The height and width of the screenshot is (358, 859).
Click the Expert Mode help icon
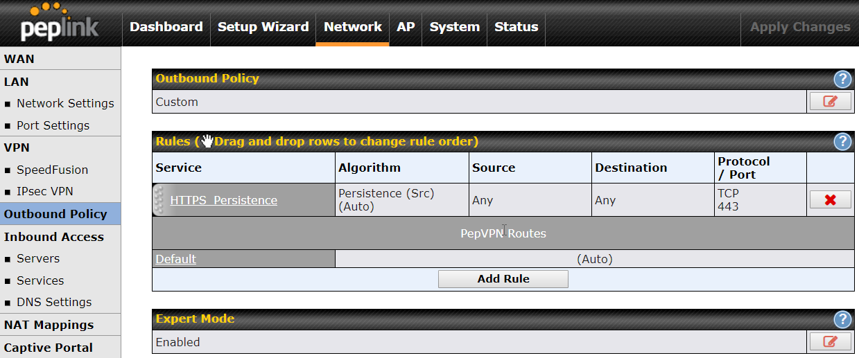point(842,319)
